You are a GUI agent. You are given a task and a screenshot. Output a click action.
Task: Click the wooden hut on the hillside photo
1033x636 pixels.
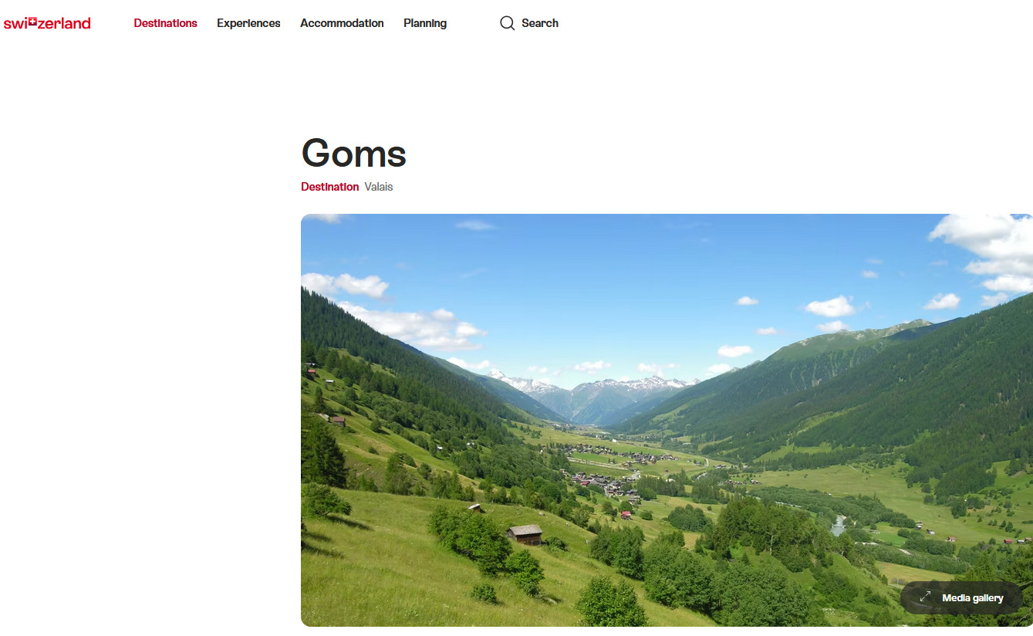pos(525,534)
